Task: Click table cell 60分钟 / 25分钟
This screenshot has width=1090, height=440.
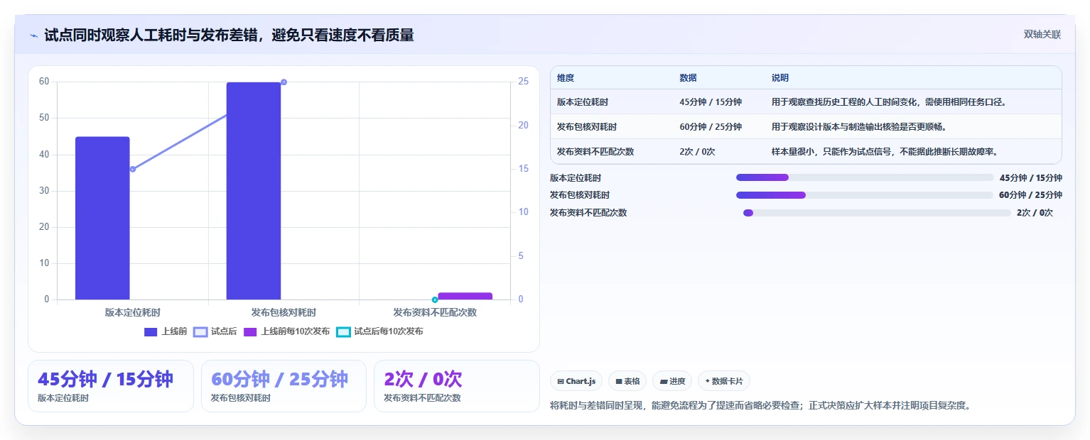Action: point(711,127)
